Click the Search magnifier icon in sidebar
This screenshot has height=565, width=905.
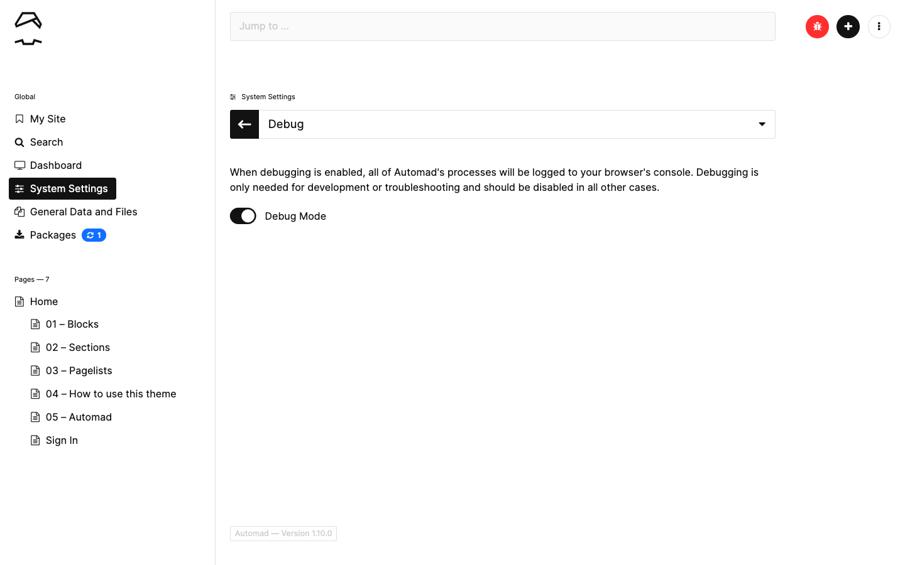pyautogui.click(x=19, y=143)
